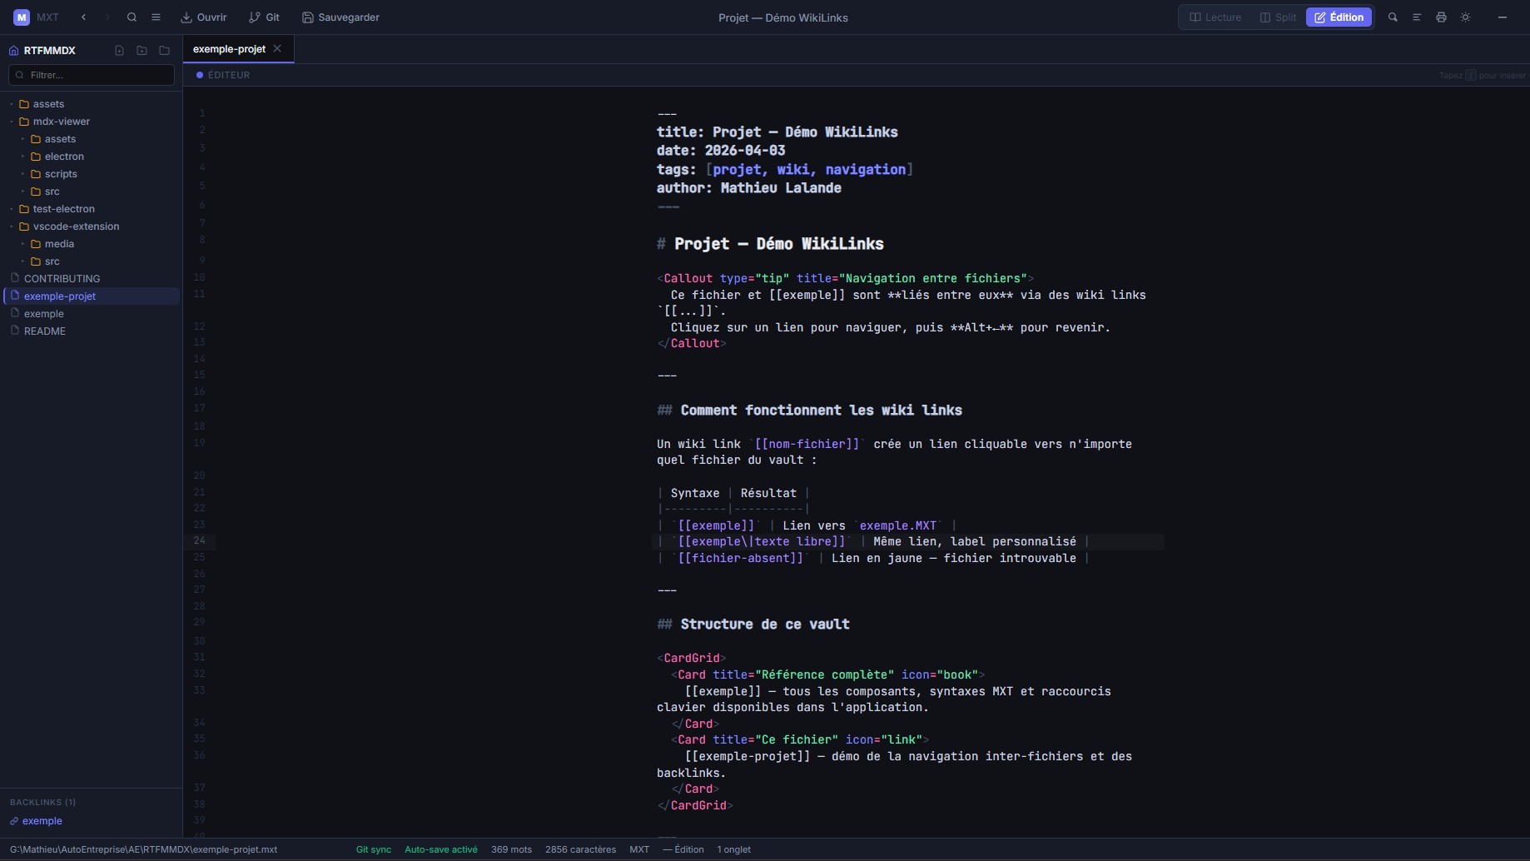Click the 369 mots word count
This screenshot has width=1530, height=861.
511,849
